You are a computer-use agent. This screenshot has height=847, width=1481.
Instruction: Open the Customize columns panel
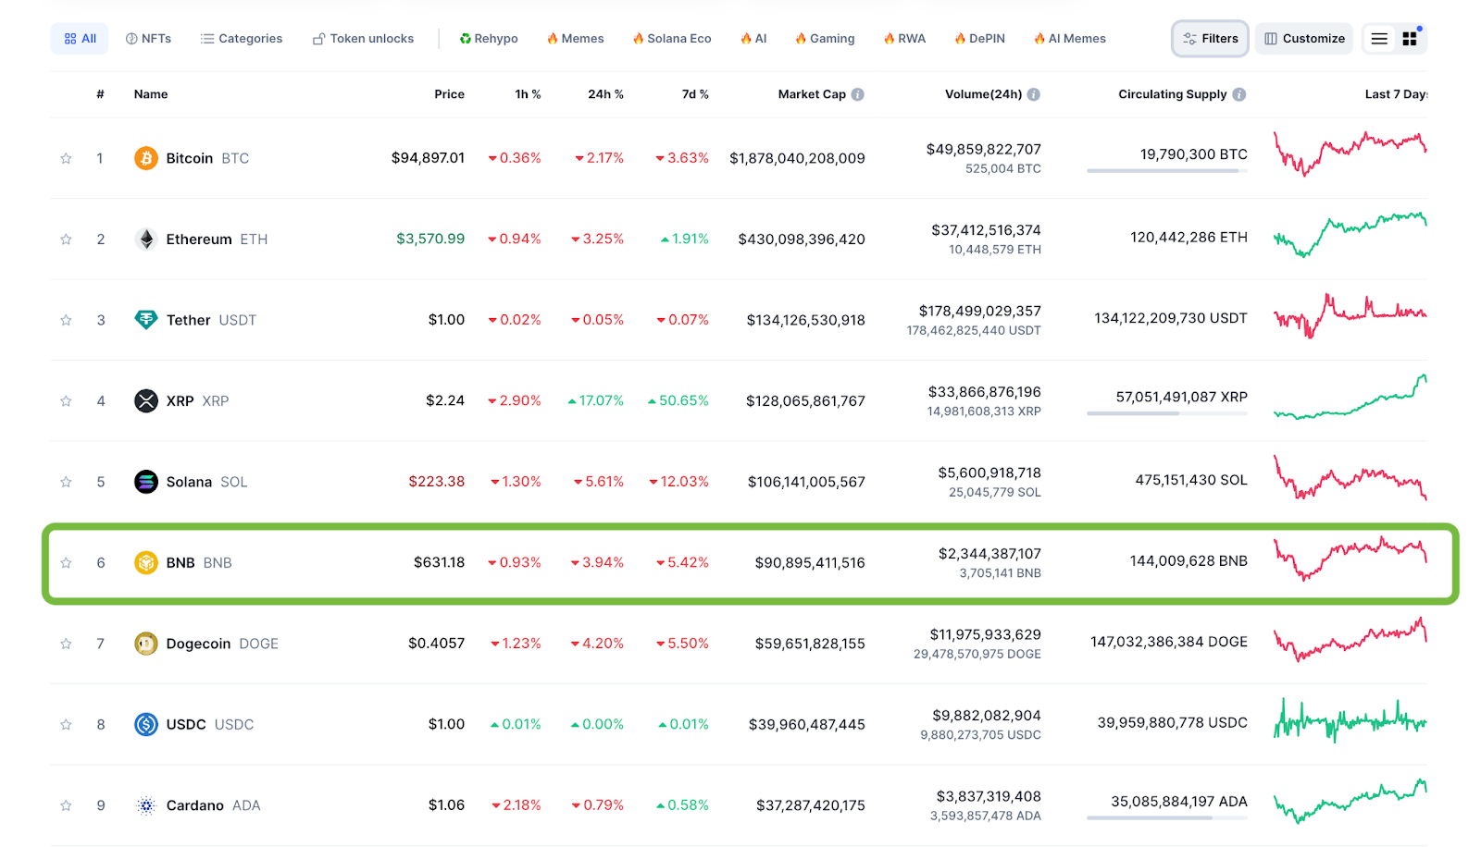click(1304, 39)
